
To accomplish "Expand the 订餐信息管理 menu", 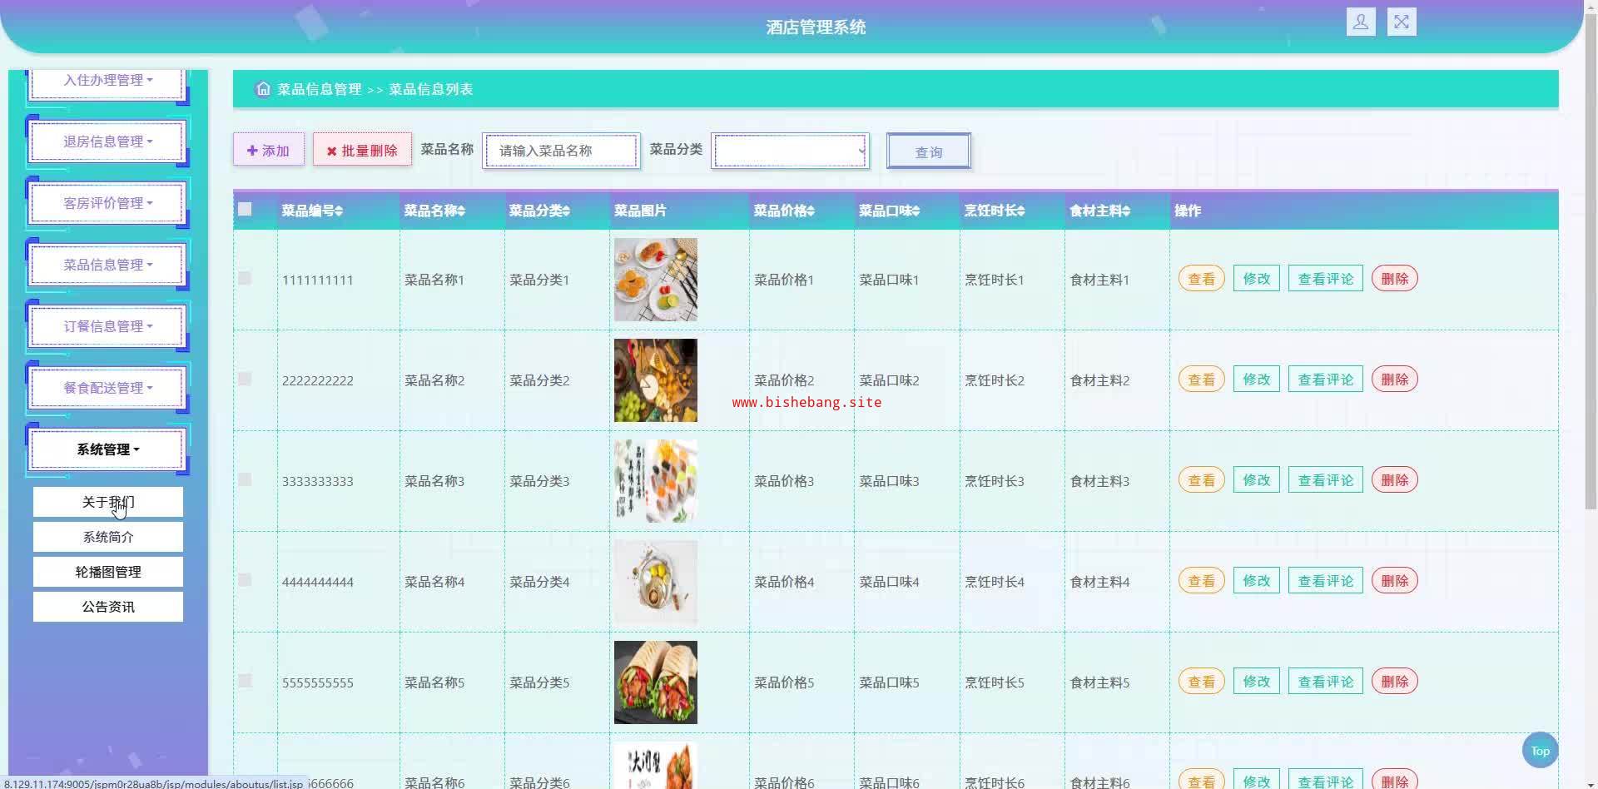I will (107, 326).
